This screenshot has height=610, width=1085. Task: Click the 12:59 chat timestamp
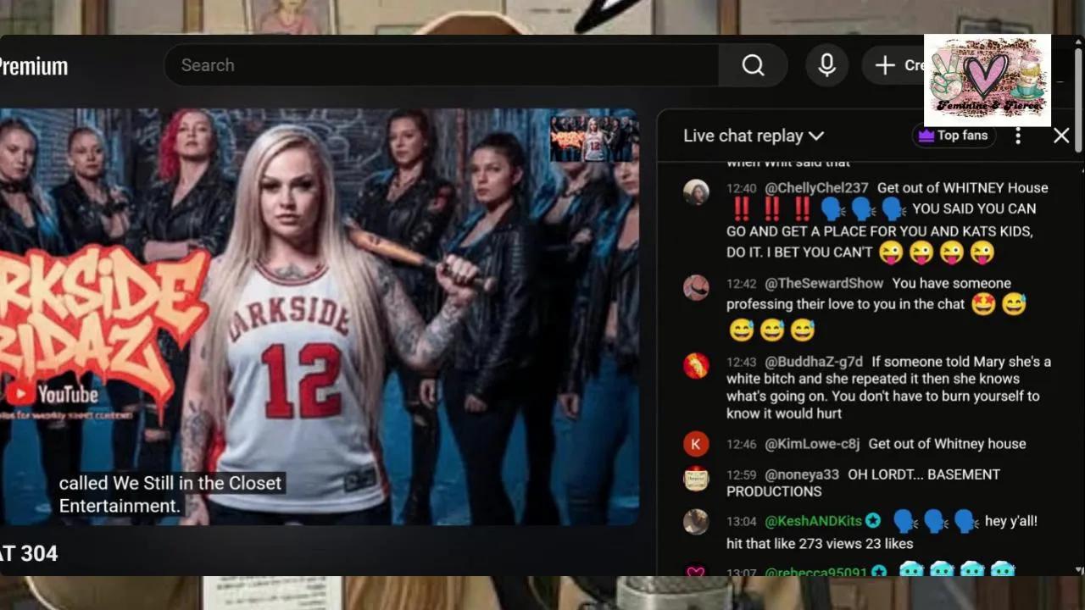point(741,475)
